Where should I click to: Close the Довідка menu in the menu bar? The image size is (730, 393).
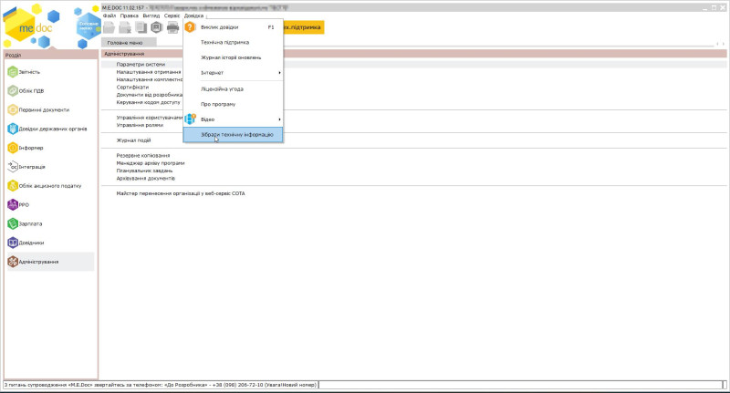193,16
